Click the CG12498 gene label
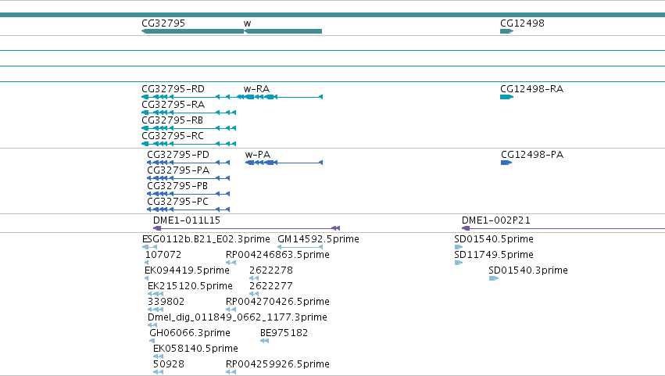The height and width of the screenshot is (376, 665). [x=522, y=23]
